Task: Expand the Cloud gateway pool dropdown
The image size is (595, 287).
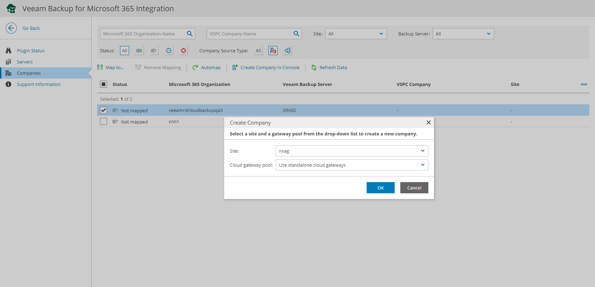Action: click(352, 165)
